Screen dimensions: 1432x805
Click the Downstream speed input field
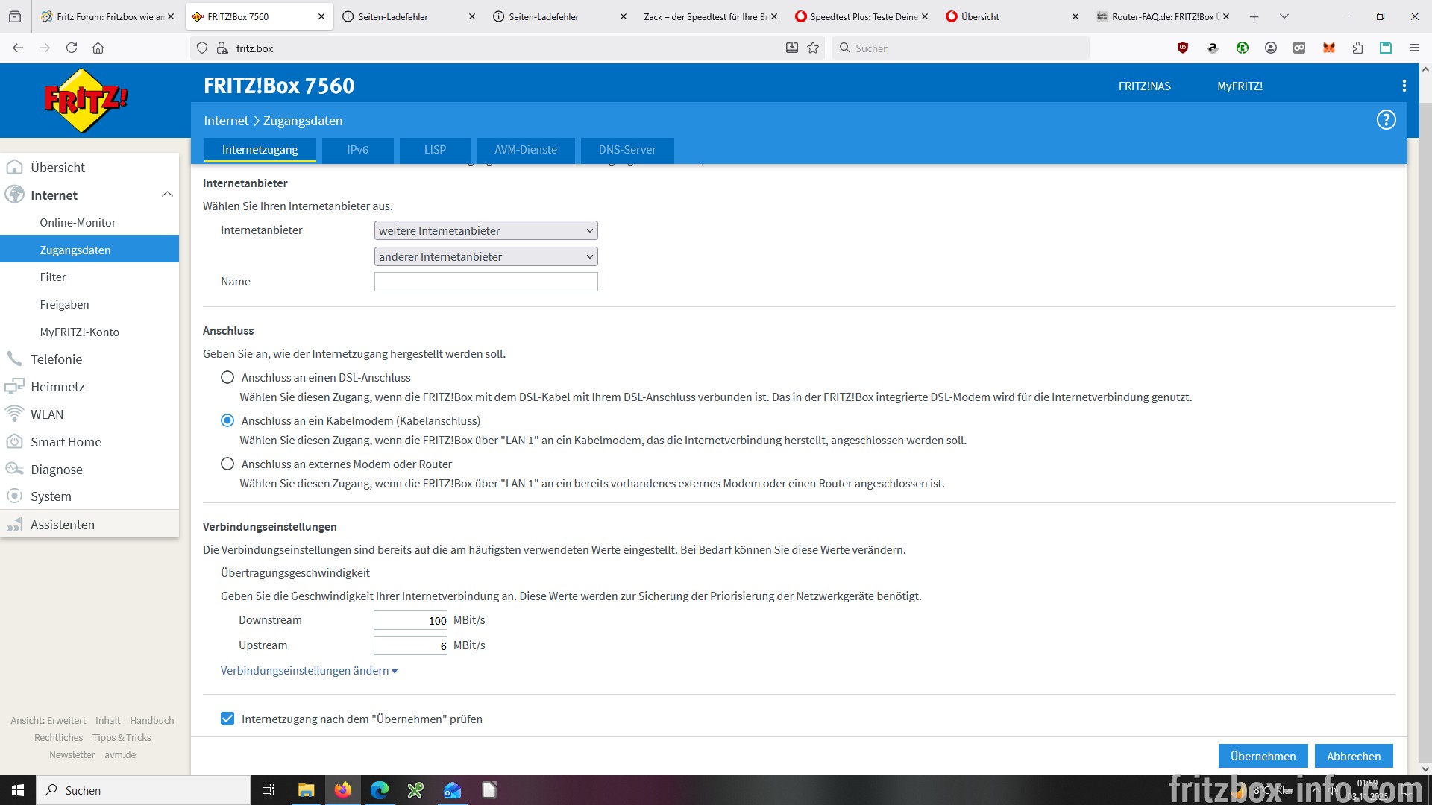click(410, 620)
